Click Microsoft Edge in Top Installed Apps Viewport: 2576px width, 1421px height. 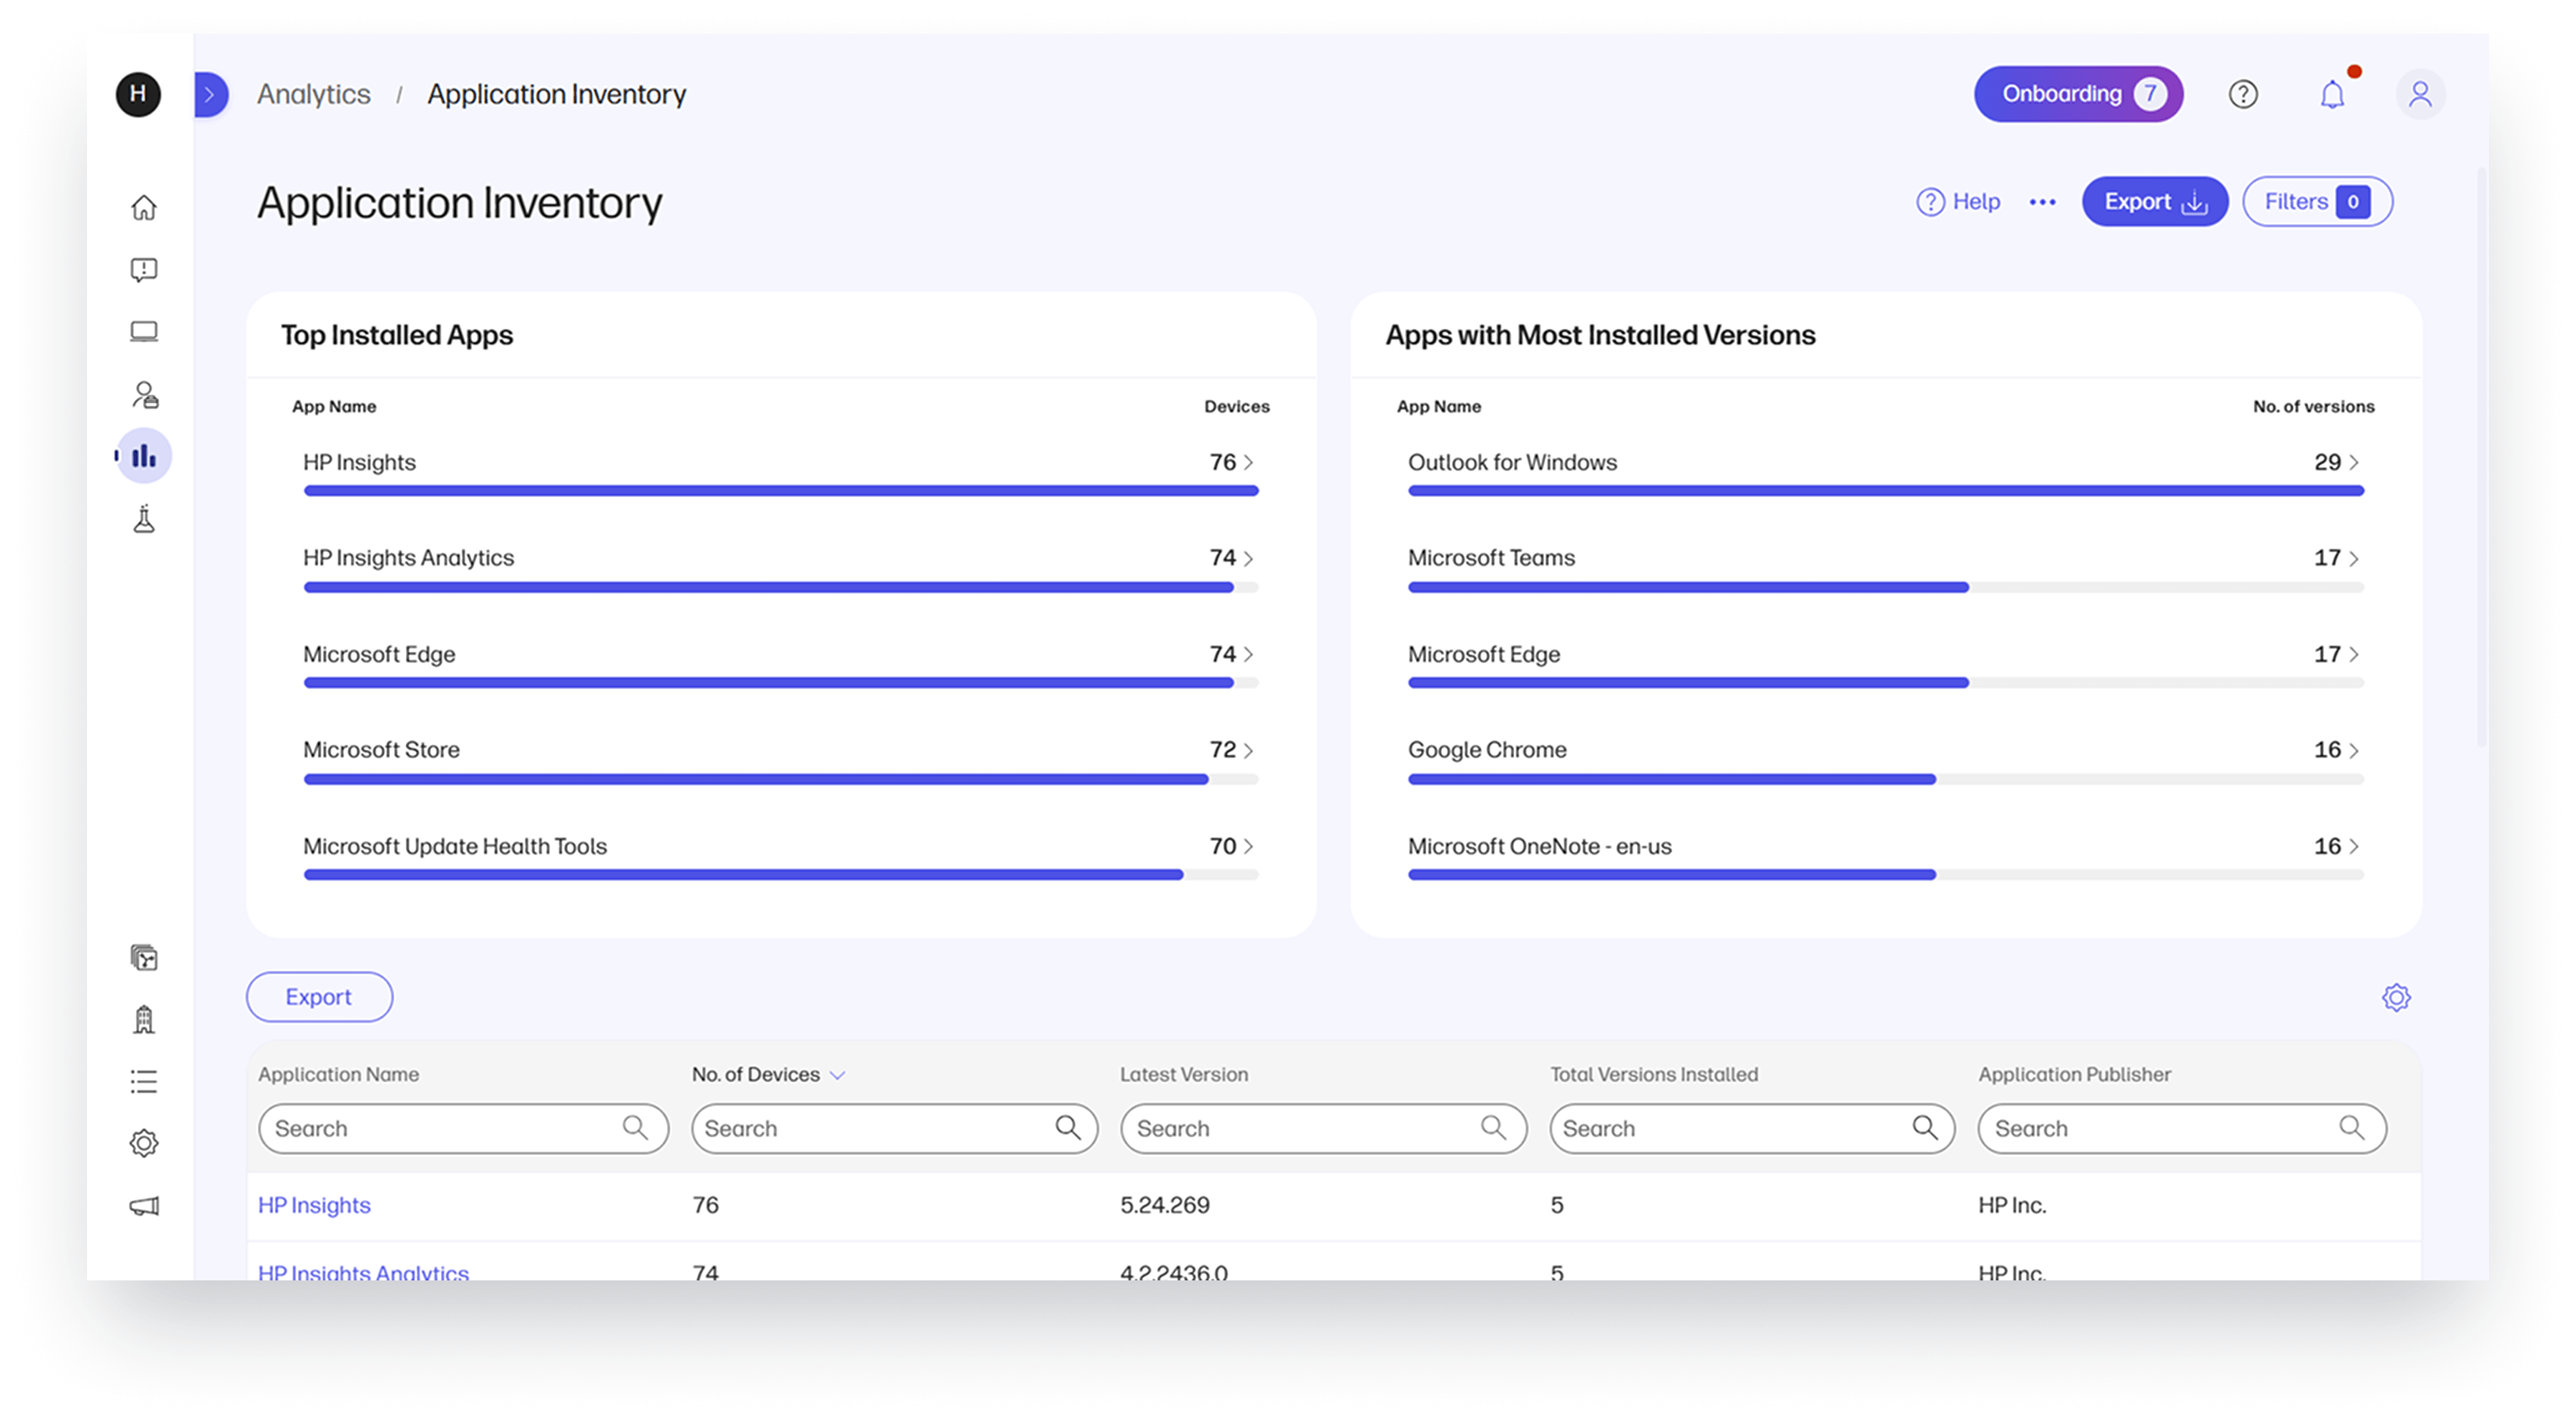[x=379, y=654]
